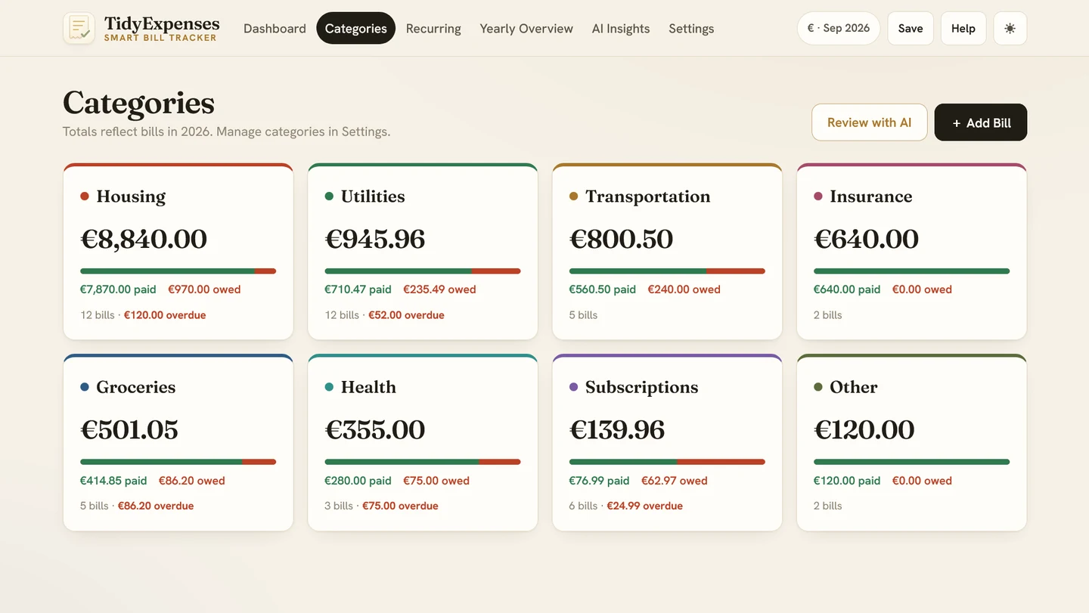The width and height of the screenshot is (1089, 613).
Task: Open the Yearly Overview tab
Action: point(526,28)
